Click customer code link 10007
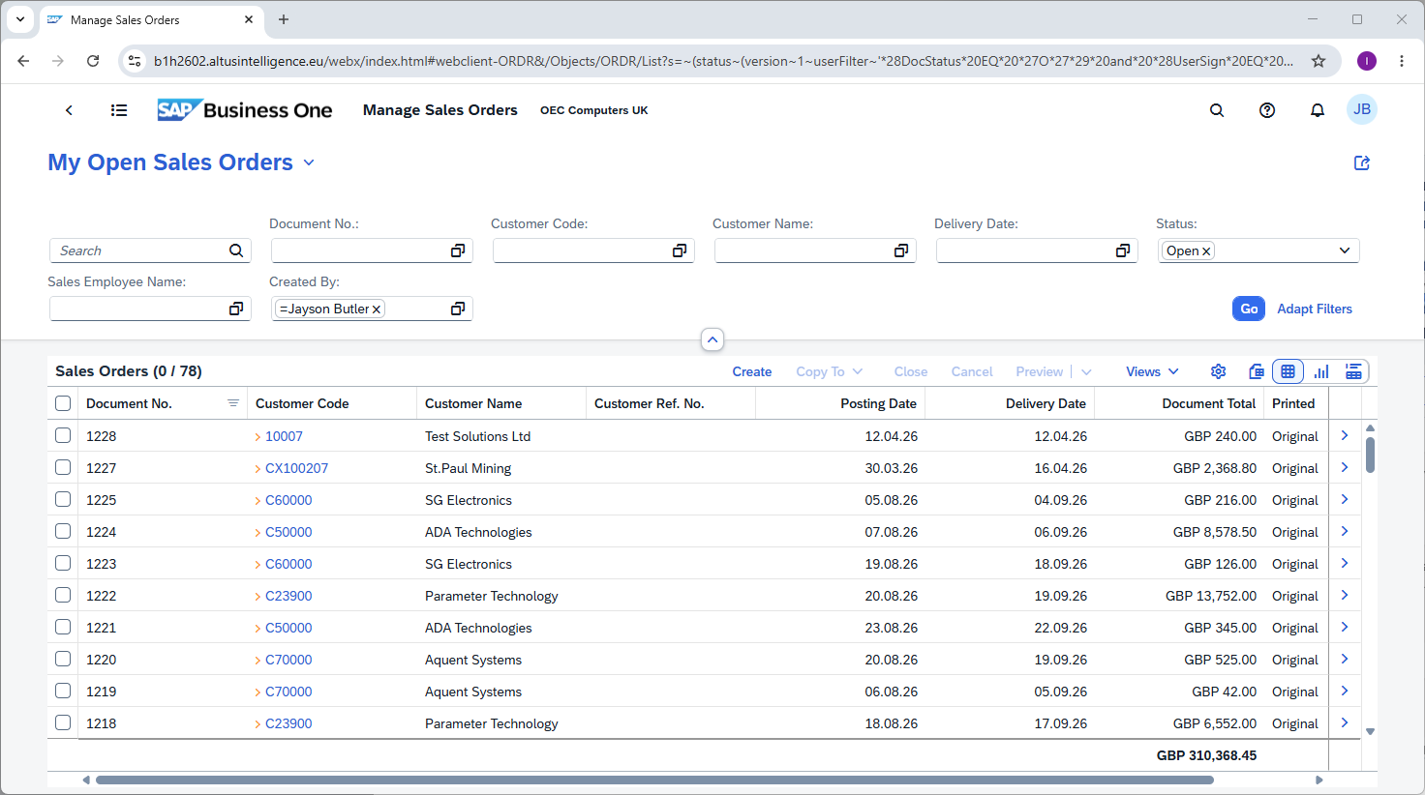1425x795 pixels. click(x=284, y=436)
